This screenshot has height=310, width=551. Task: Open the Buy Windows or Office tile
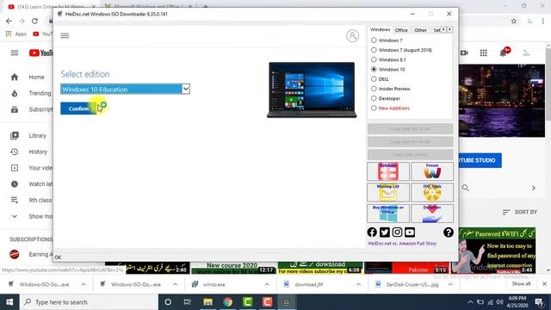pos(388,214)
